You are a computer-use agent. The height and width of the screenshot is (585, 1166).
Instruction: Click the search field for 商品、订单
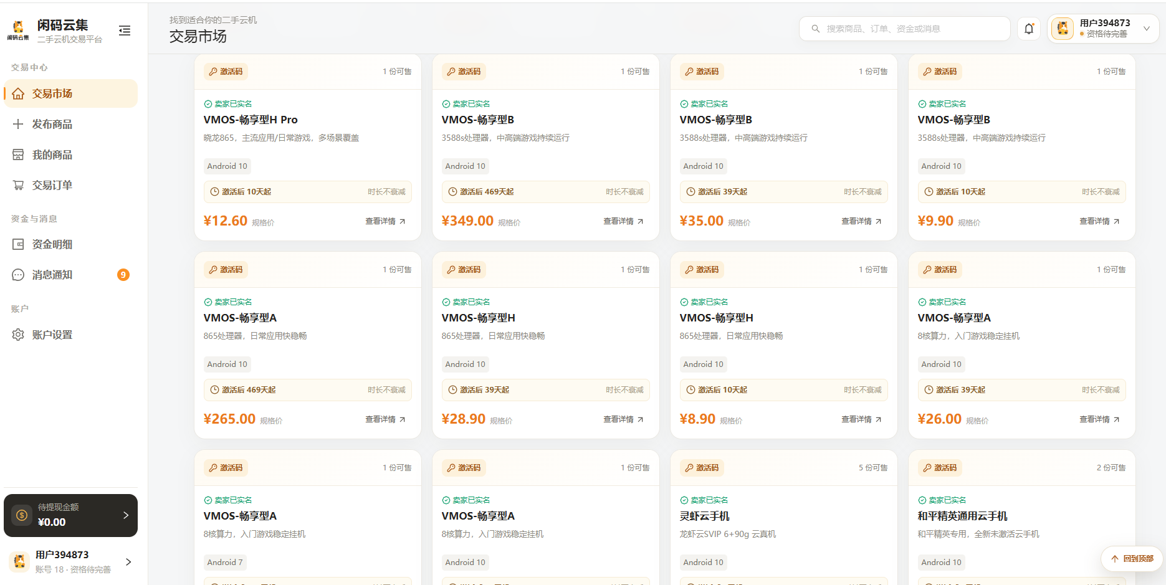904,29
